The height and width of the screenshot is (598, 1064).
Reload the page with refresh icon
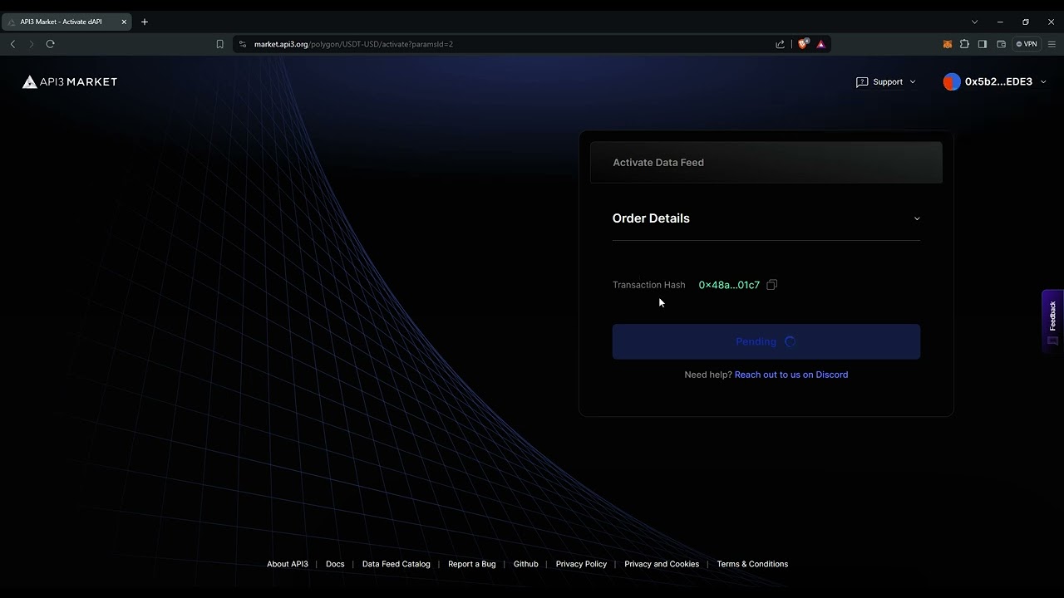coord(50,44)
